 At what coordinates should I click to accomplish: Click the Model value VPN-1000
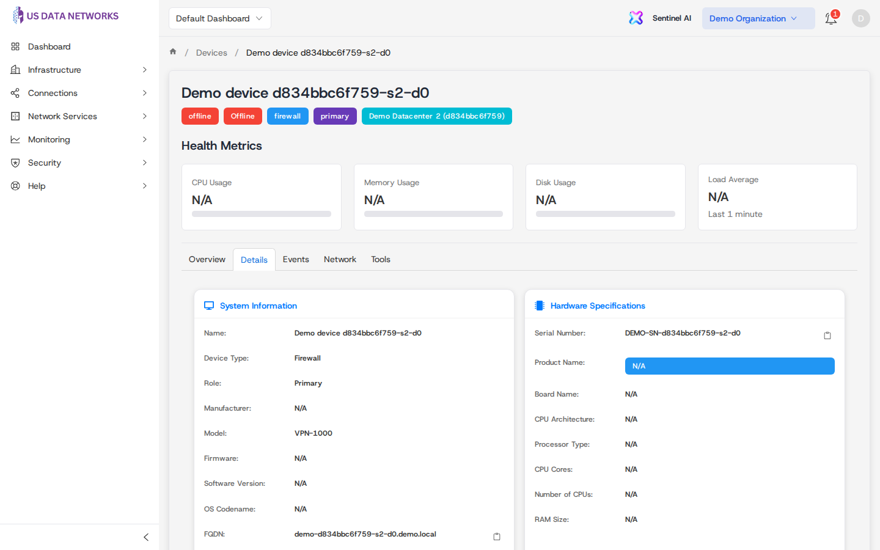(x=313, y=433)
